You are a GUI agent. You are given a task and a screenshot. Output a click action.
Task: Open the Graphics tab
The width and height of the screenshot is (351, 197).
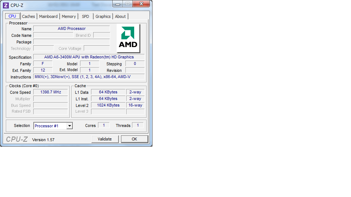click(103, 16)
